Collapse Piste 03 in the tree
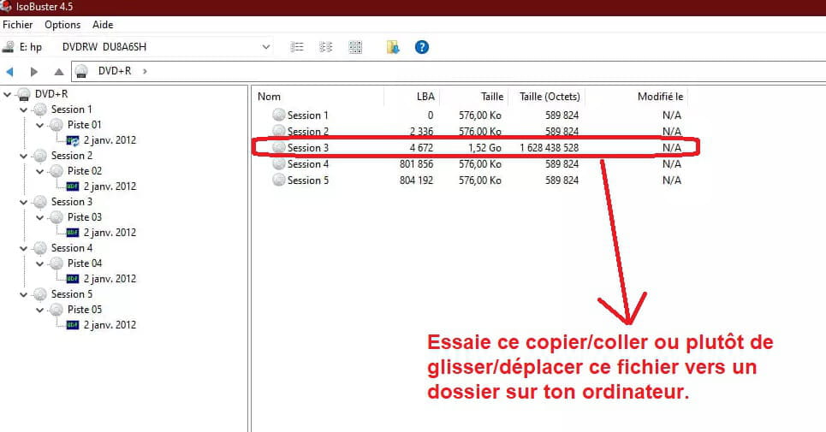Viewport: 826px width, 432px height. coord(40,217)
